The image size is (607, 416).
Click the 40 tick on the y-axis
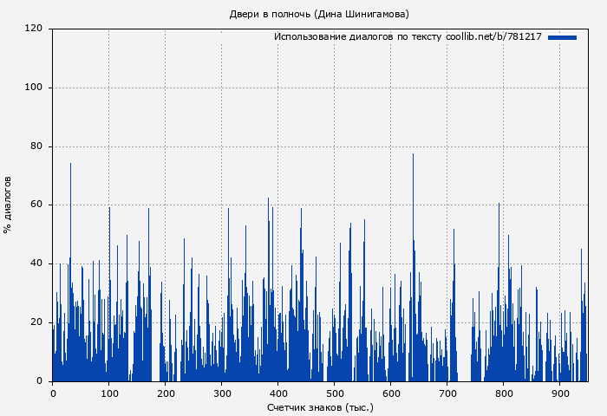tap(36, 263)
